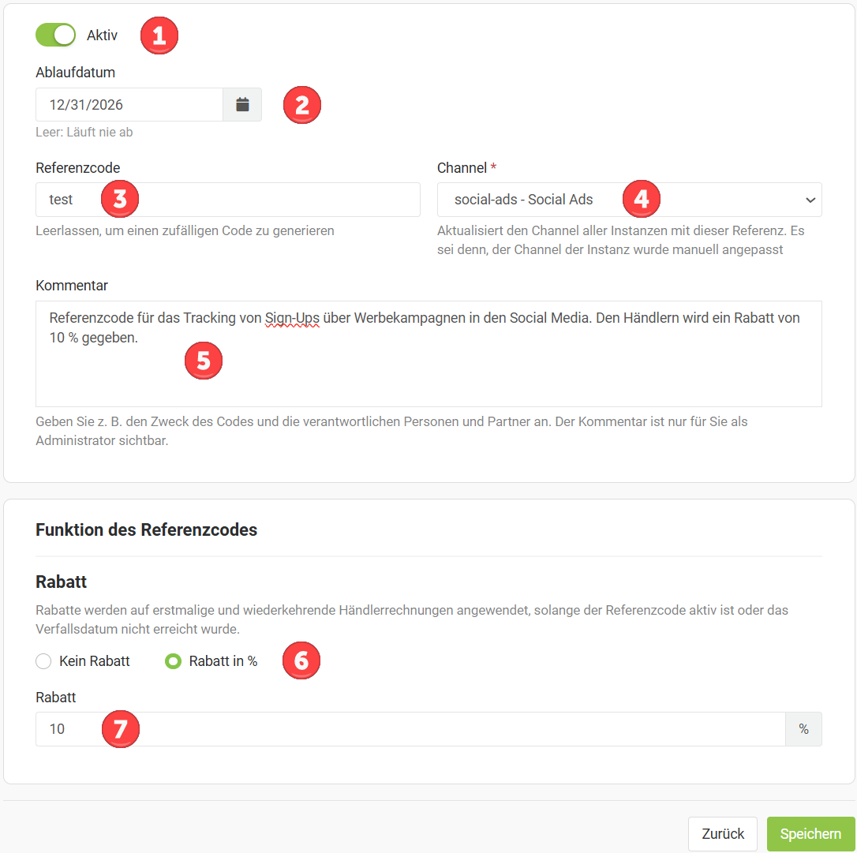Open the Channel dropdown list
The width and height of the screenshot is (857, 853).
click(629, 200)
